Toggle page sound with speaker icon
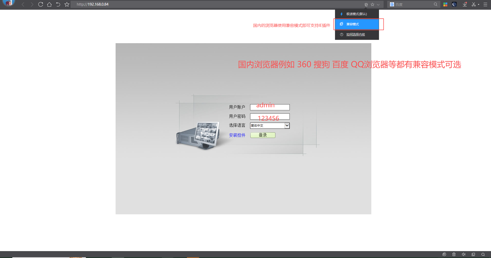The height and width of the screenshot is (258, 491). pyautogui.click(x=463, y=254)
